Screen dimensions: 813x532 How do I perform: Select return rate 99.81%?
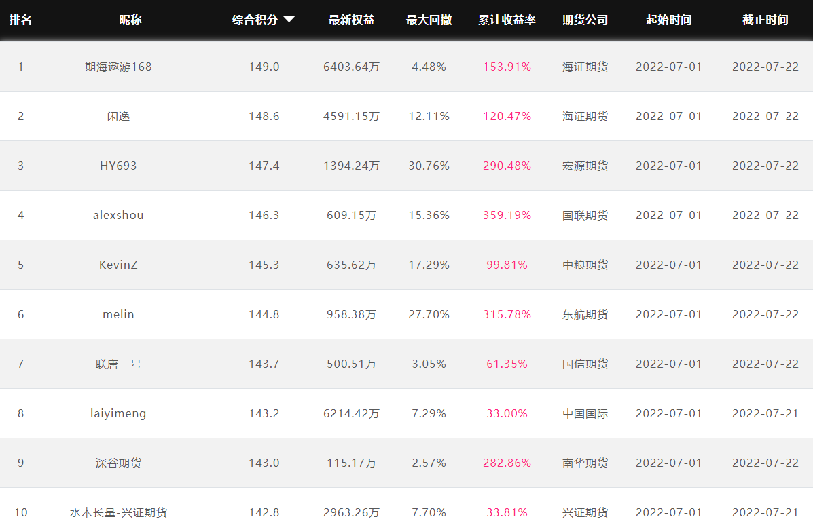[x=507, y=265]
